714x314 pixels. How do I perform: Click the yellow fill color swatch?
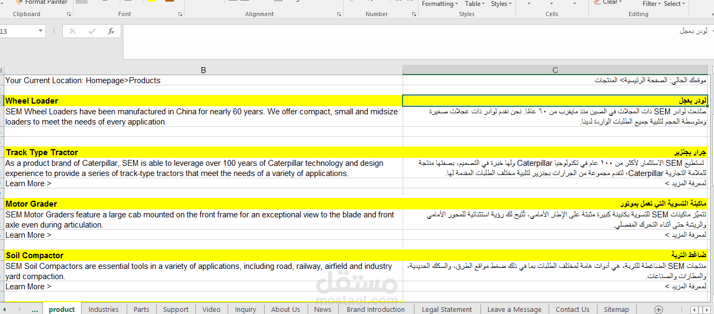[151, 1]
